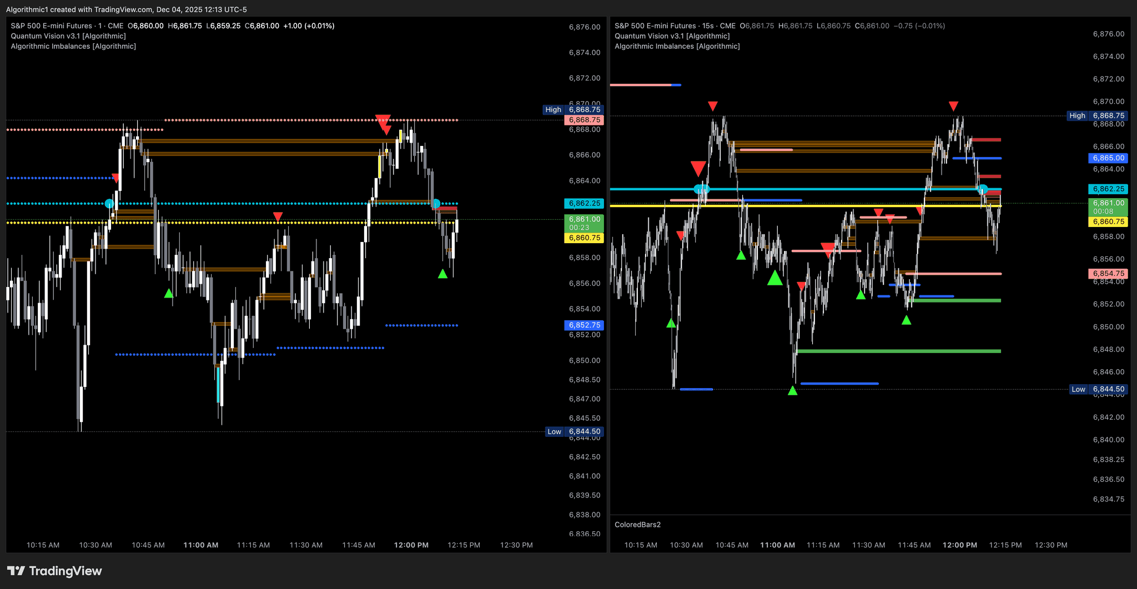Click the yellow 6,860.75 price label in the 15s chart

coord(1108,222)
